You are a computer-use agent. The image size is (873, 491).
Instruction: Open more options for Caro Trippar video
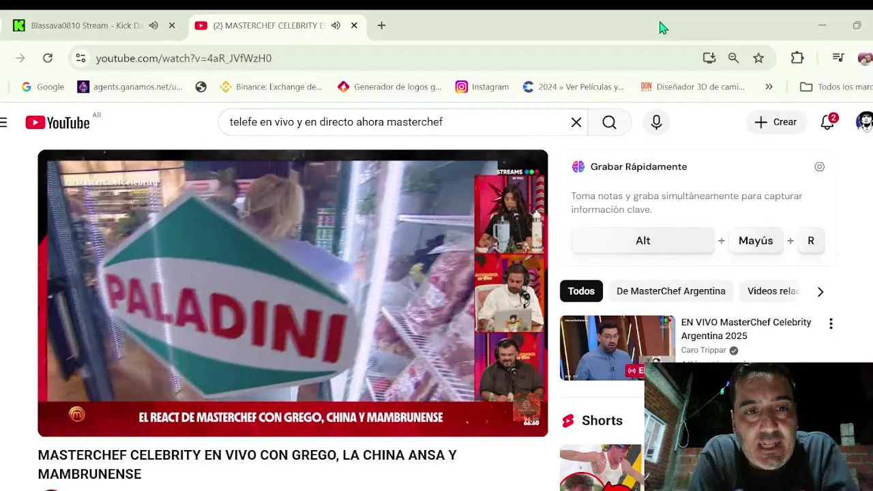pos(831,324)
